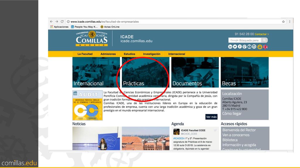Open the Cómo llegar link
This screenshot has height=168, width=300.
coord(232,113)
